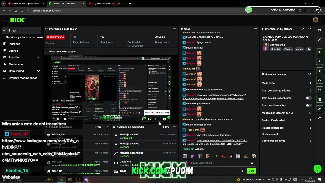Viewport: 325px width, 183px height.
Task: Click the Kick logo
Action: (x=19, y=20)
